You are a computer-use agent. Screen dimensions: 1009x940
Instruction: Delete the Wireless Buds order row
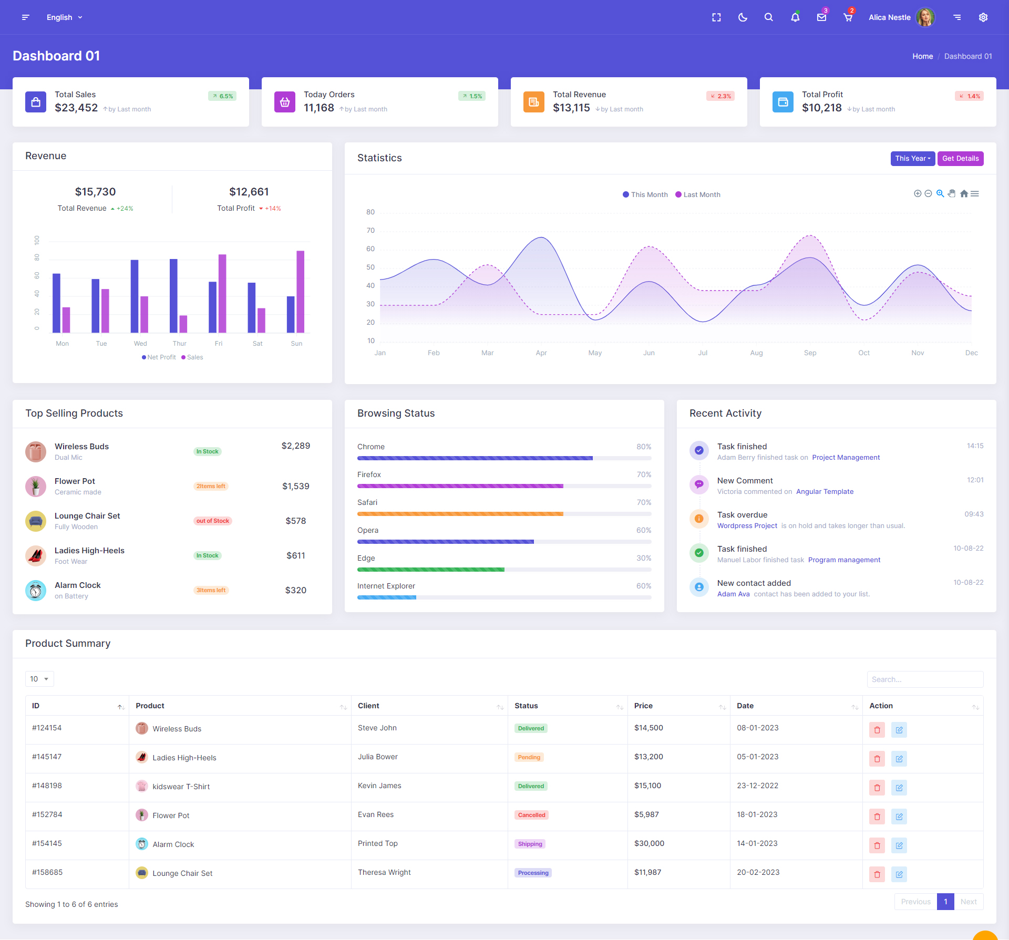pyautogui.click(x=877, y=730)
